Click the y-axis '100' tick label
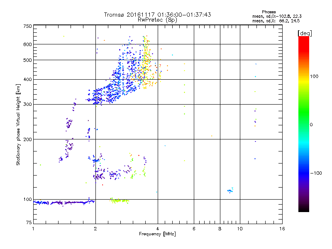The width and height of the screenshot is (332, 249). 27,200
